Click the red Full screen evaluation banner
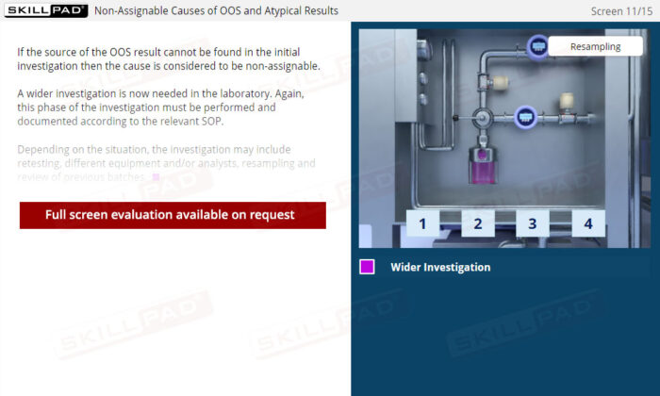Image resolution: width=660 pixels, height=396 pixels. coord(173,215)
